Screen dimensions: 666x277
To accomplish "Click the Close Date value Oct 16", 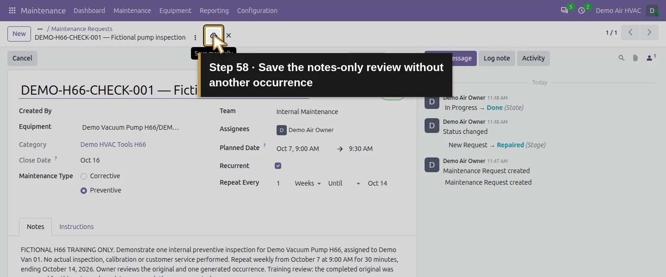I will pyautogui.click(x=90, y=160).
